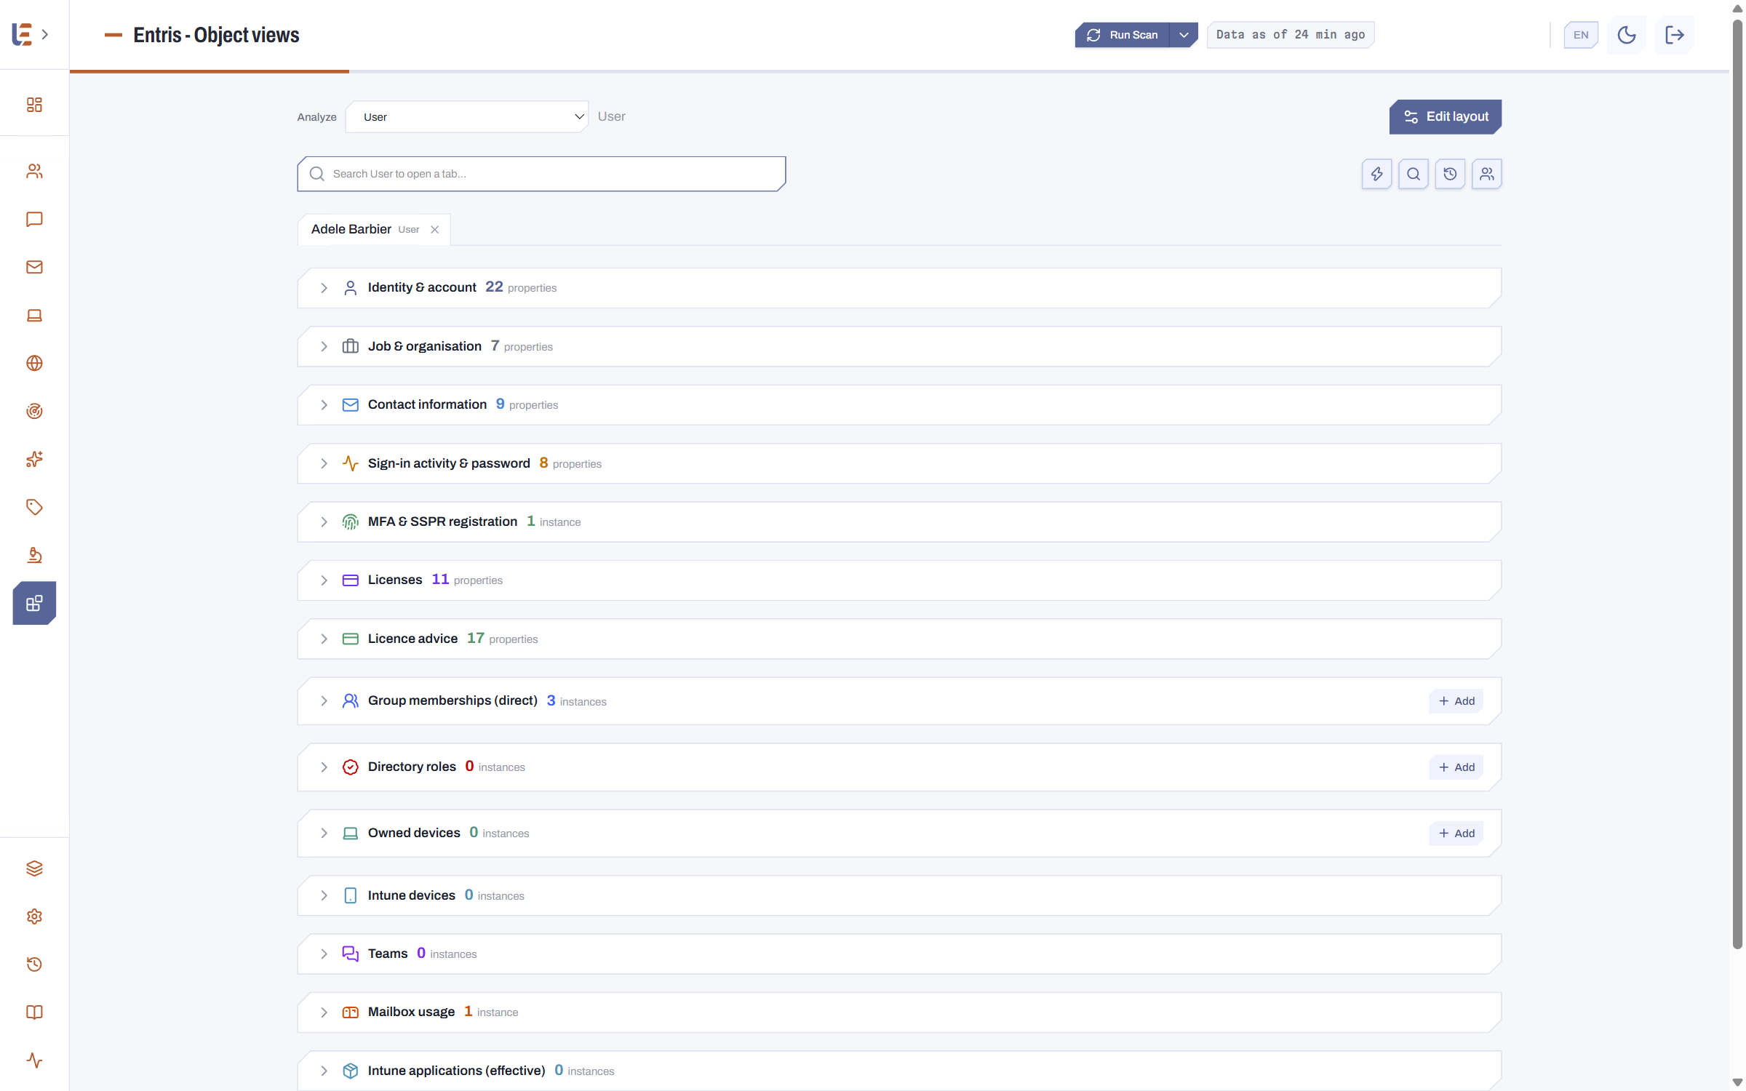The height and width of the screenshot is (1091, 1746).
Task: Open the target radar icon in sidebar
Action: coord(34,411)
